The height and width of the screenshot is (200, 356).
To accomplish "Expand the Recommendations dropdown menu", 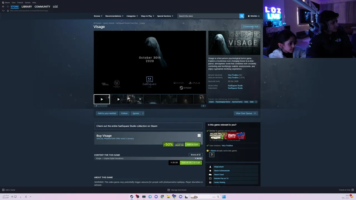I will 114,16.
